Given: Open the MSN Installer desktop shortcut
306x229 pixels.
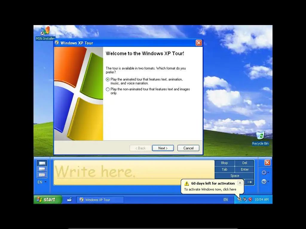Looking at the screenshot, I should (x=45, y=33).
